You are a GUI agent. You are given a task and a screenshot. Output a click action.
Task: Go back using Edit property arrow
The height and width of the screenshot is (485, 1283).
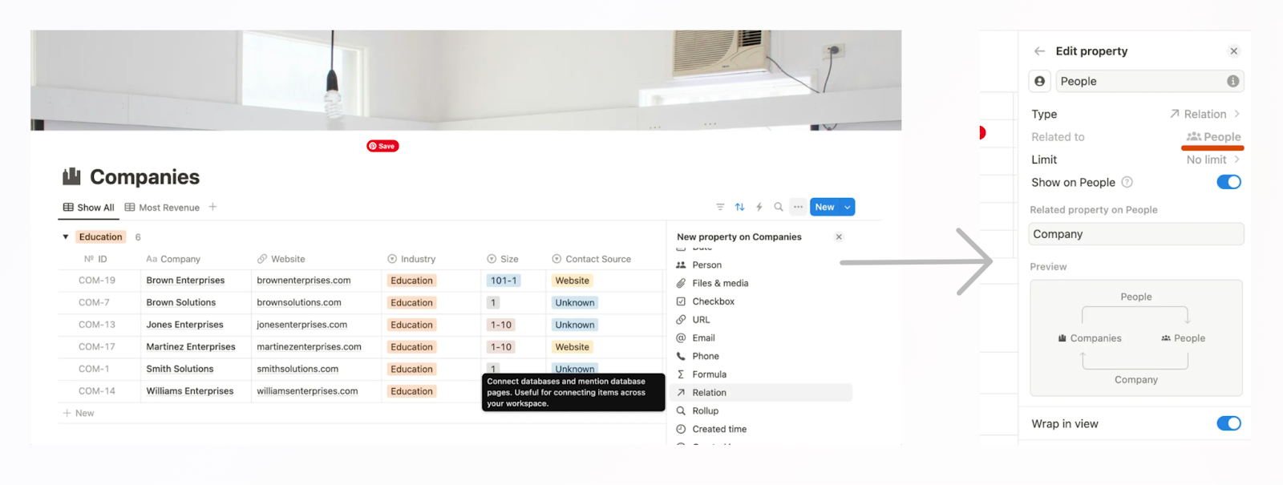1039,51
